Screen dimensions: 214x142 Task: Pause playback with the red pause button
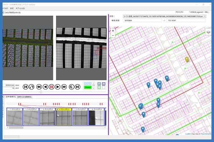pos(51,87)
